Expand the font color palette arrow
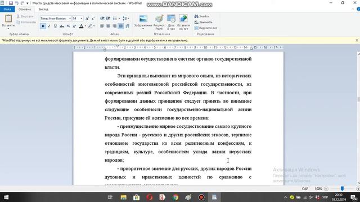Screen dimensions: 360x202 85,26
